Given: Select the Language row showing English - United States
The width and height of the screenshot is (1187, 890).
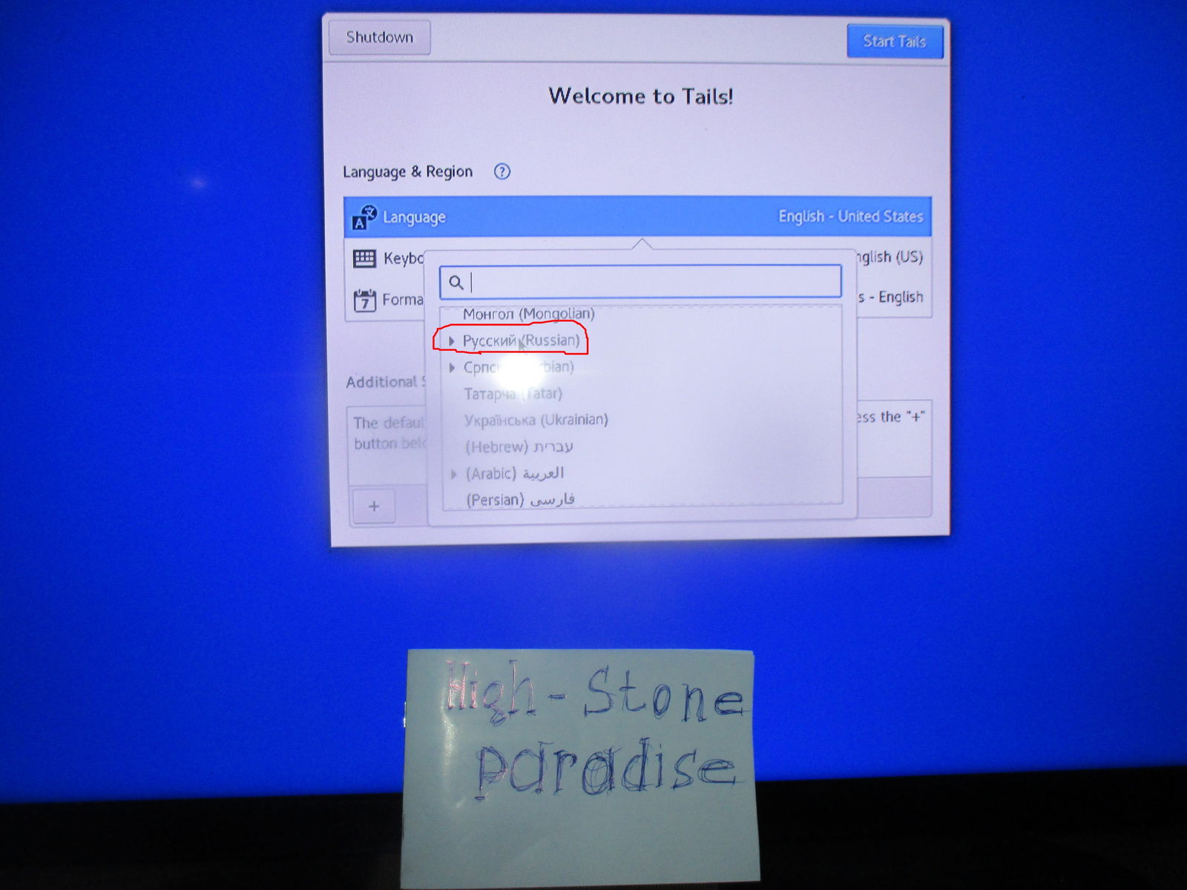Looking at the screenshot, I should coord(638,217).
